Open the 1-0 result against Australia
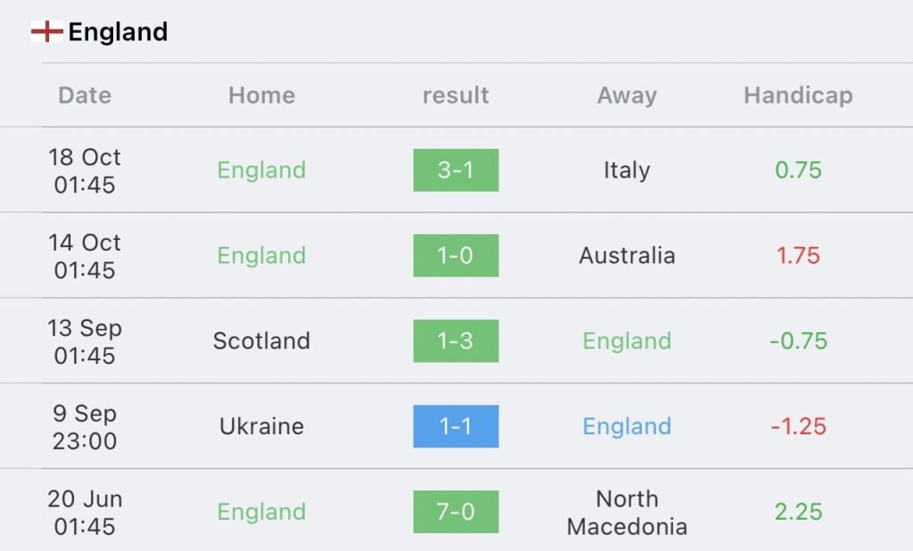This screenshot has height=551, width=913. [x=456, y=256]
